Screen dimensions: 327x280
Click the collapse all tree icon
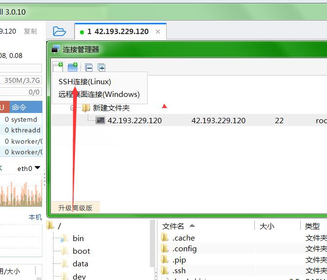88,68
